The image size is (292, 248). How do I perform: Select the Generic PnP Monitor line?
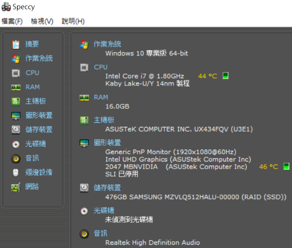(171, 152)
